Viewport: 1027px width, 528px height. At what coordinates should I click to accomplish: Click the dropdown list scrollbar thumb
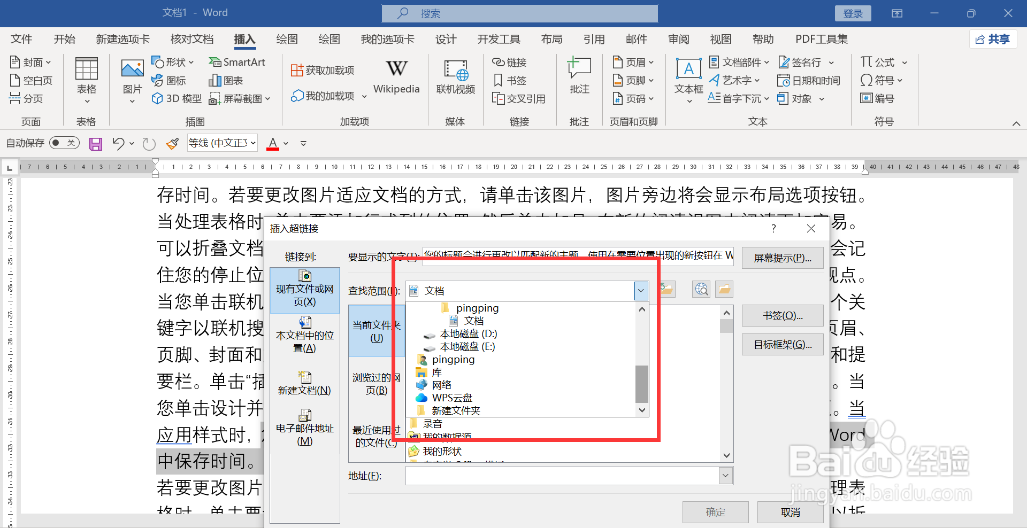click(x=642, y=384)
